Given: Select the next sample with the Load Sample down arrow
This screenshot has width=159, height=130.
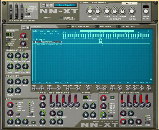Looking at the screenshot, I should point(24,29).
